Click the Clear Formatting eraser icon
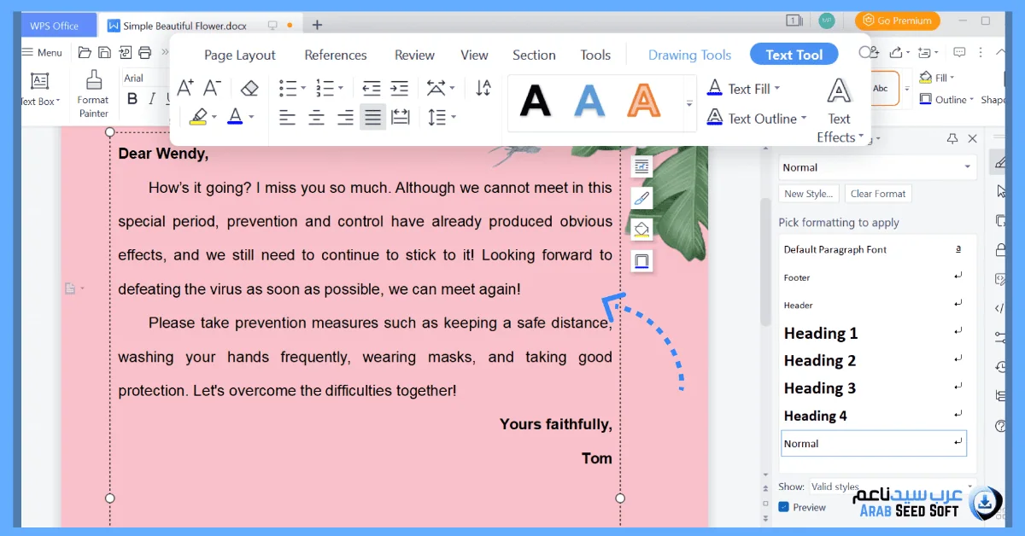1025x536 pixels. click(249, 86)
